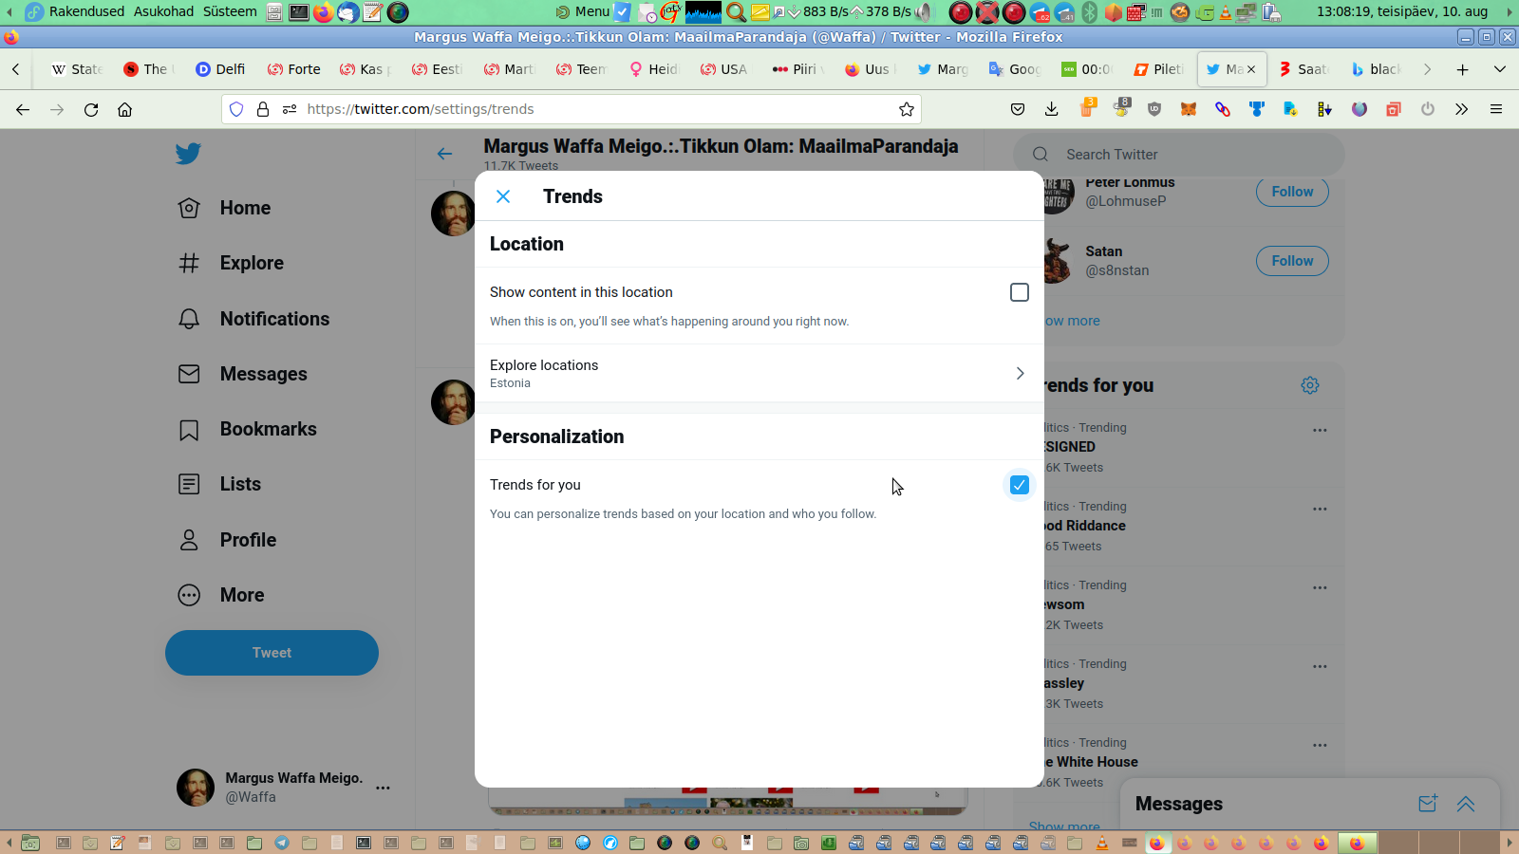Bookmark this page with the star icon
The height and width of the screenshot is (854, 1519).
[x=907, y=109]
